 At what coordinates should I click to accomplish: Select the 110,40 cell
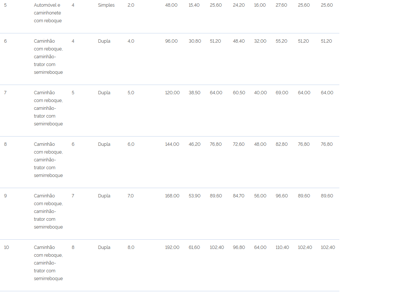(282, 247)
